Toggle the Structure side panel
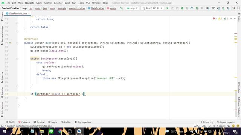This screenshot has width=241, height=135. click(x=2, y=78)
